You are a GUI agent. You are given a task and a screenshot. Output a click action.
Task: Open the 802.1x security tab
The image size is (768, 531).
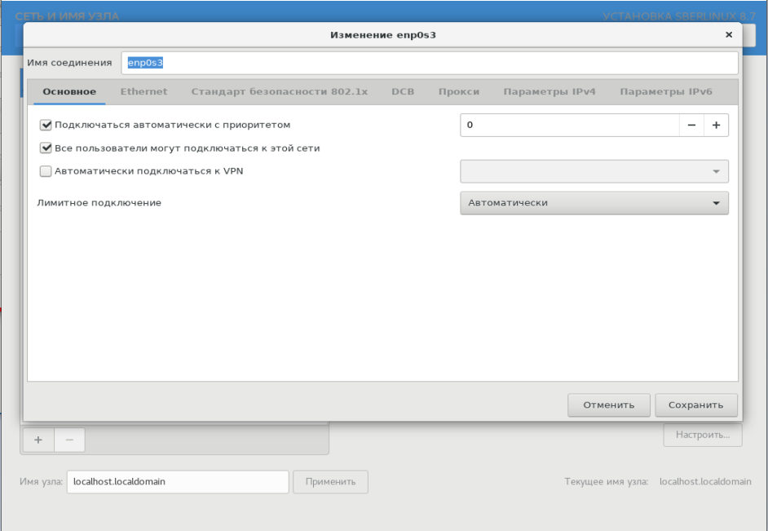click(x=279, y=92)
